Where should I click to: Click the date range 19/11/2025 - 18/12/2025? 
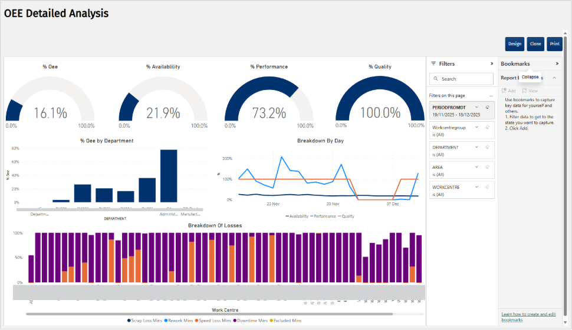pyautogui.click(x=456, y=115)
